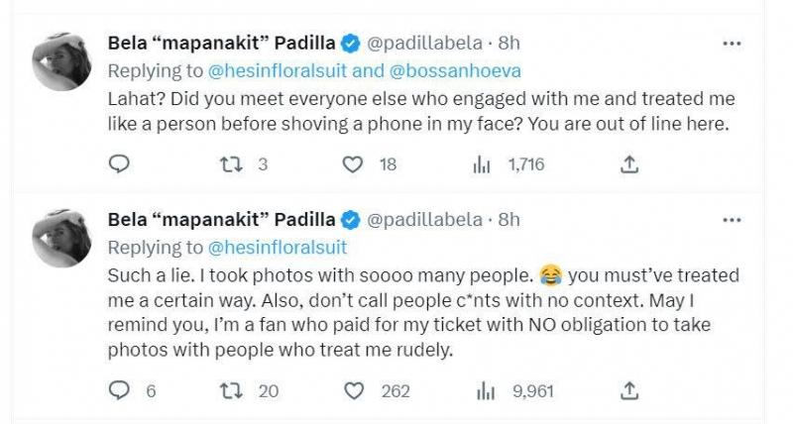This screenshot has width=793, height=424.
Task: Open reply on tweet with 6 replies
Action: [x=120, y=391]
